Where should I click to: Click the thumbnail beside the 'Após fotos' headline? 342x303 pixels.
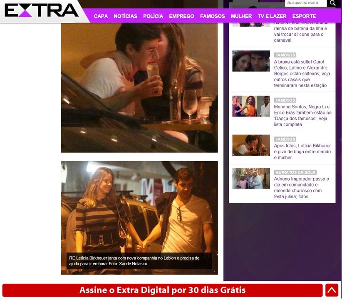pos(251,145)
